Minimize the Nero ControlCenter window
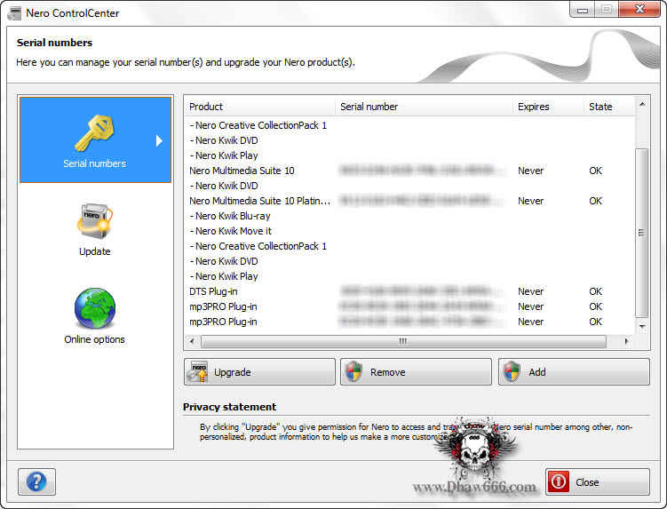The width and height of the screenshot is (667, 509). (x=583, y=10)
